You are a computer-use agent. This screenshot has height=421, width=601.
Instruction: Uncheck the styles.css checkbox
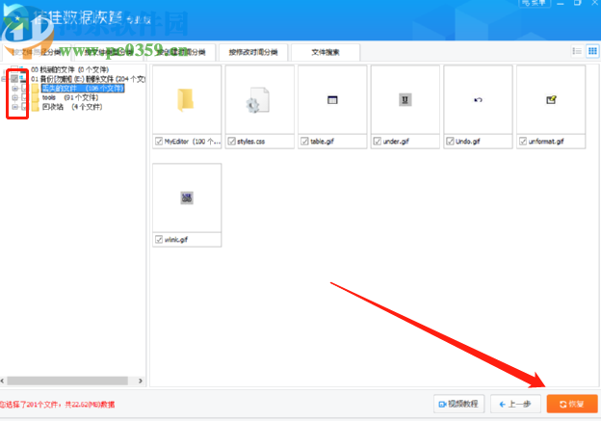[x=231, y=141]
